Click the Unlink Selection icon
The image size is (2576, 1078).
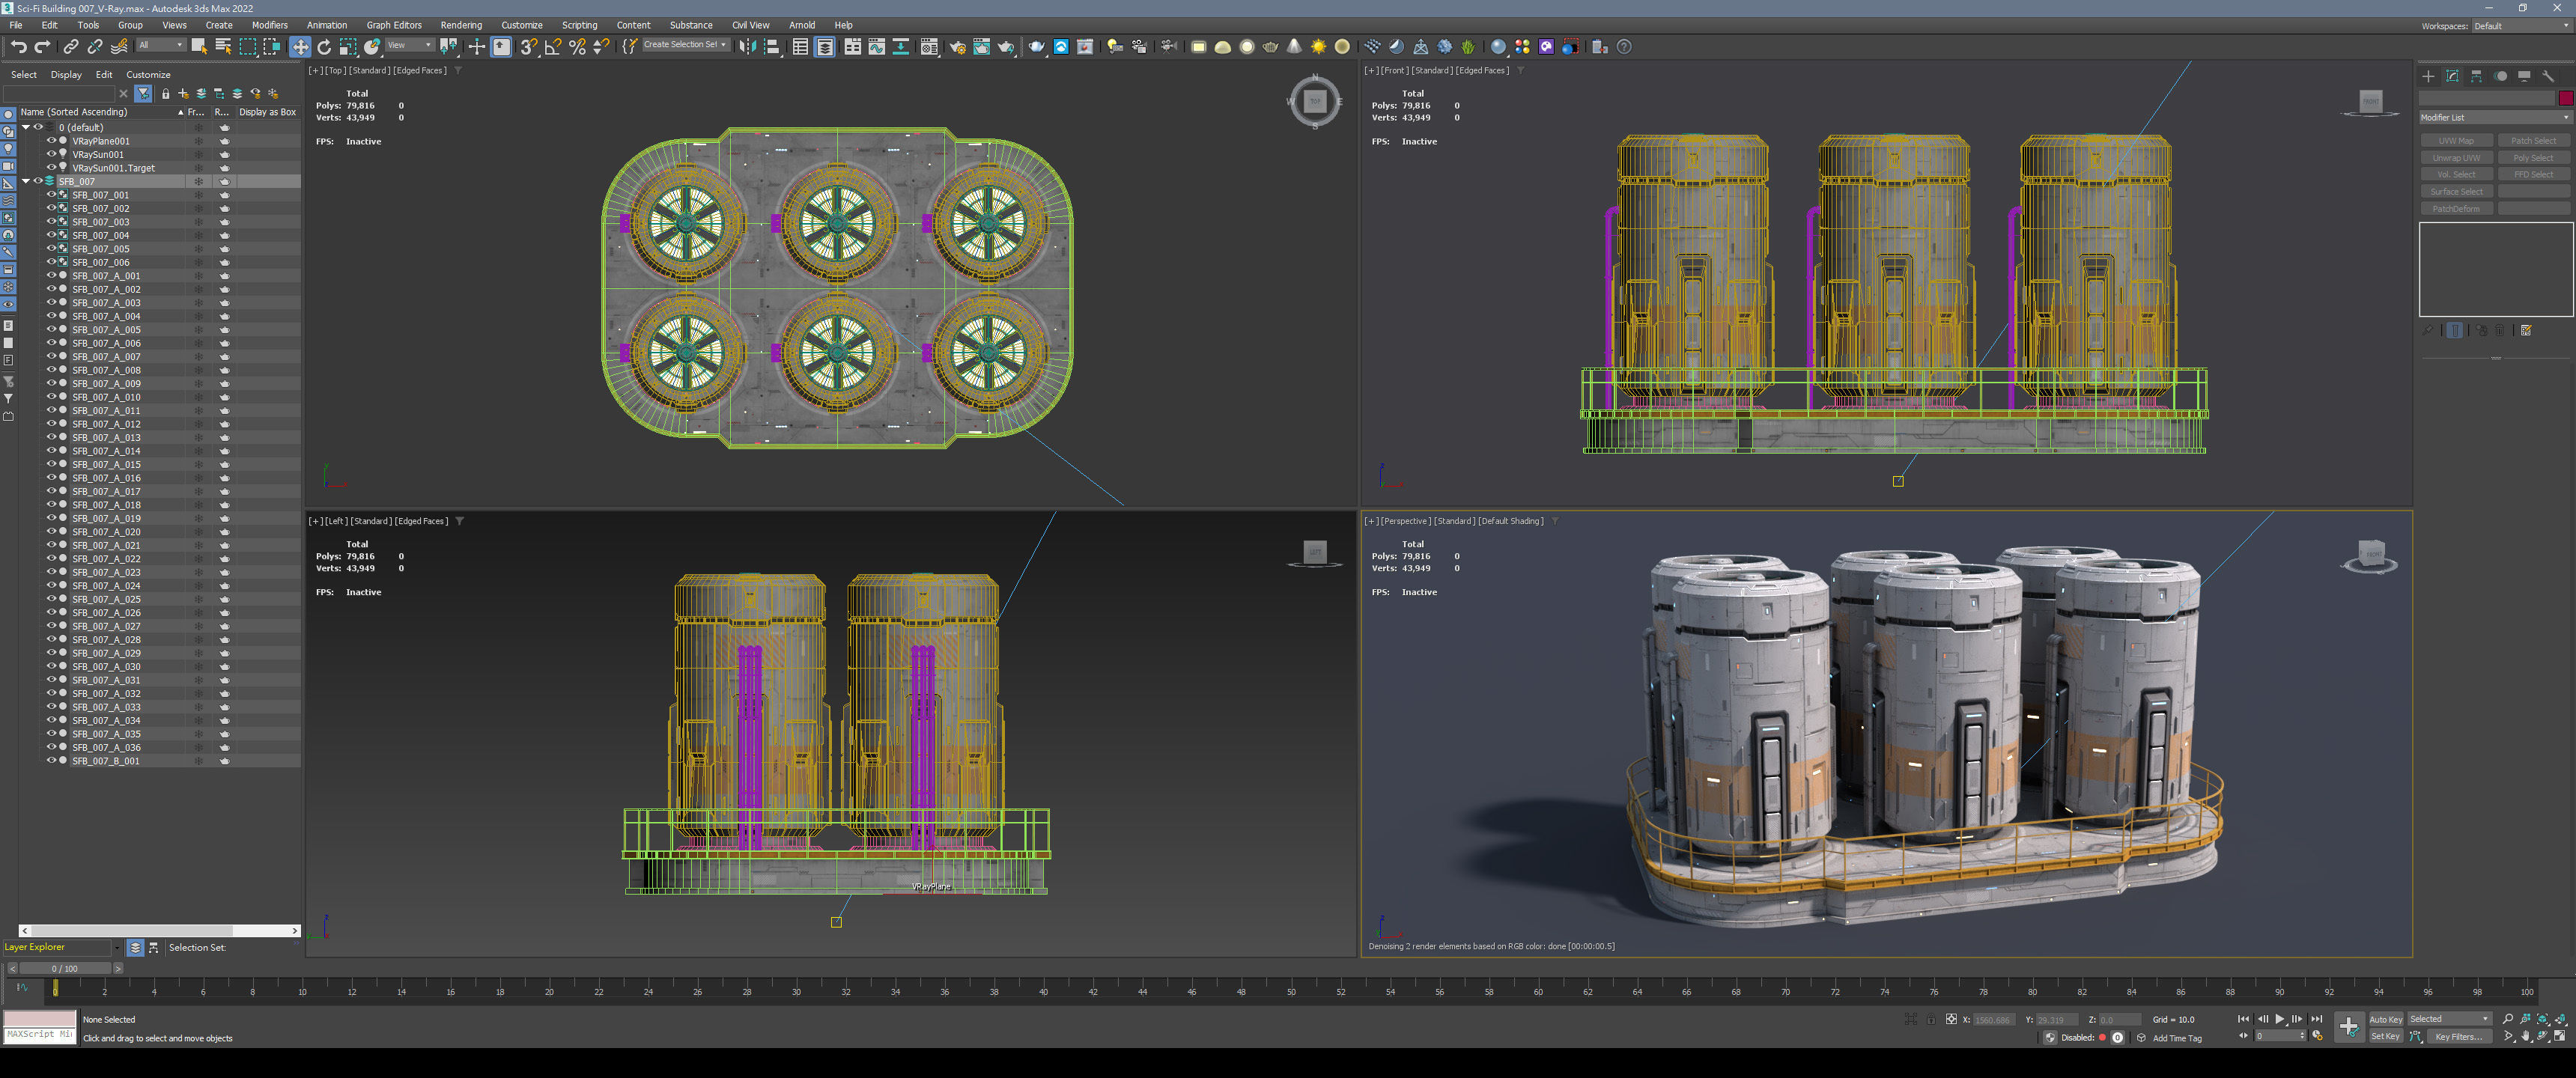(95, 46)
